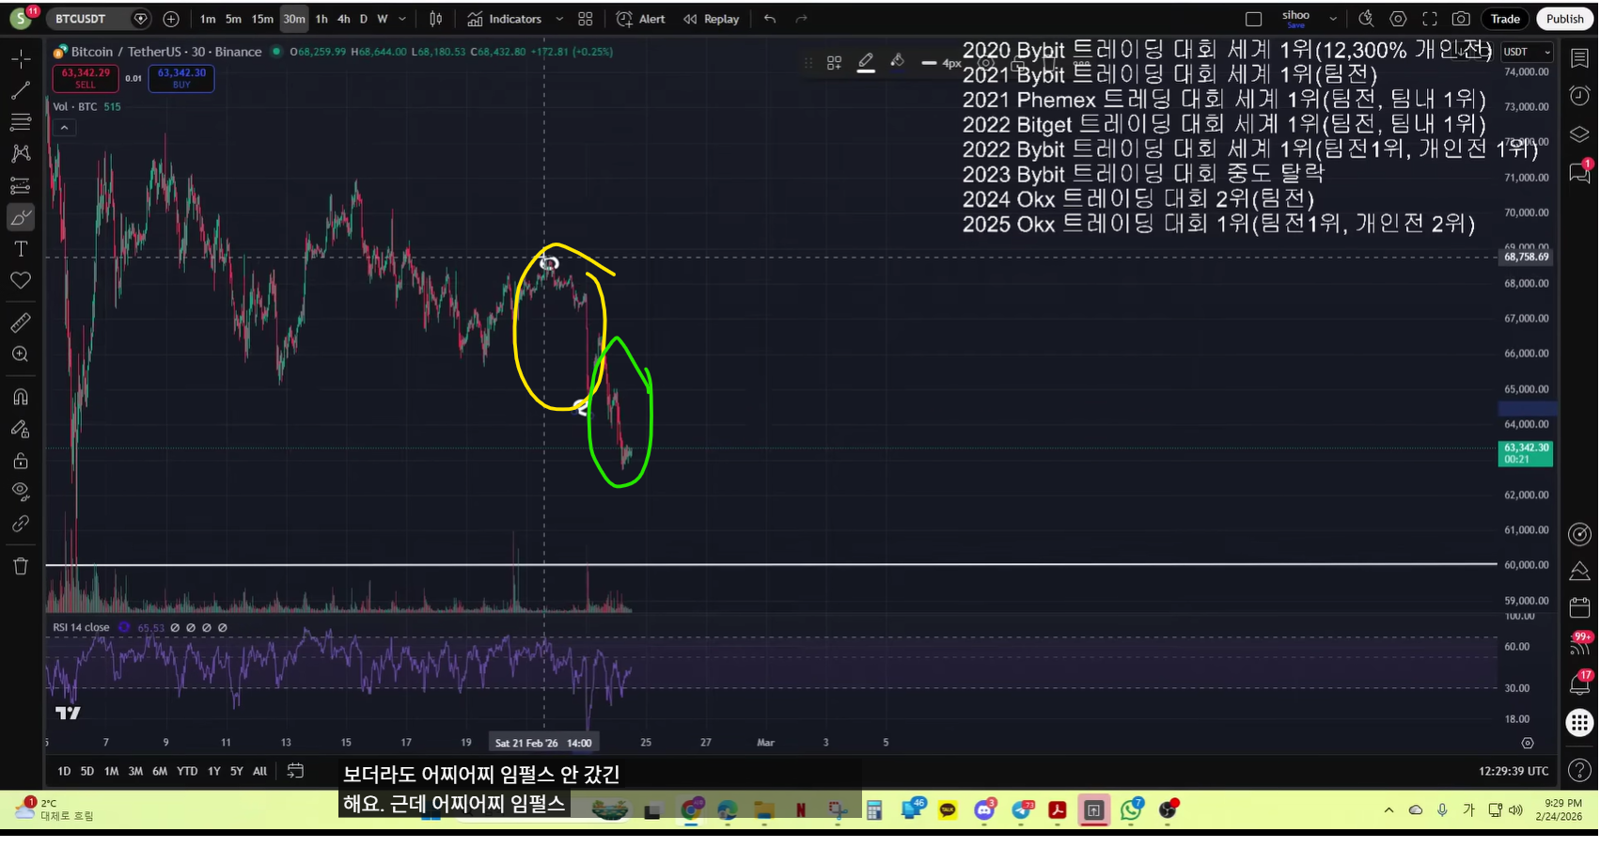Viewport: 1600px width, 848px height.
Task: Expand the Indicators favorites dropdown arrow
Action: 559,19
